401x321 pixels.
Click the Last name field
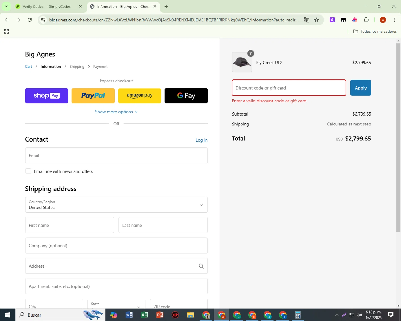[163, 225]
